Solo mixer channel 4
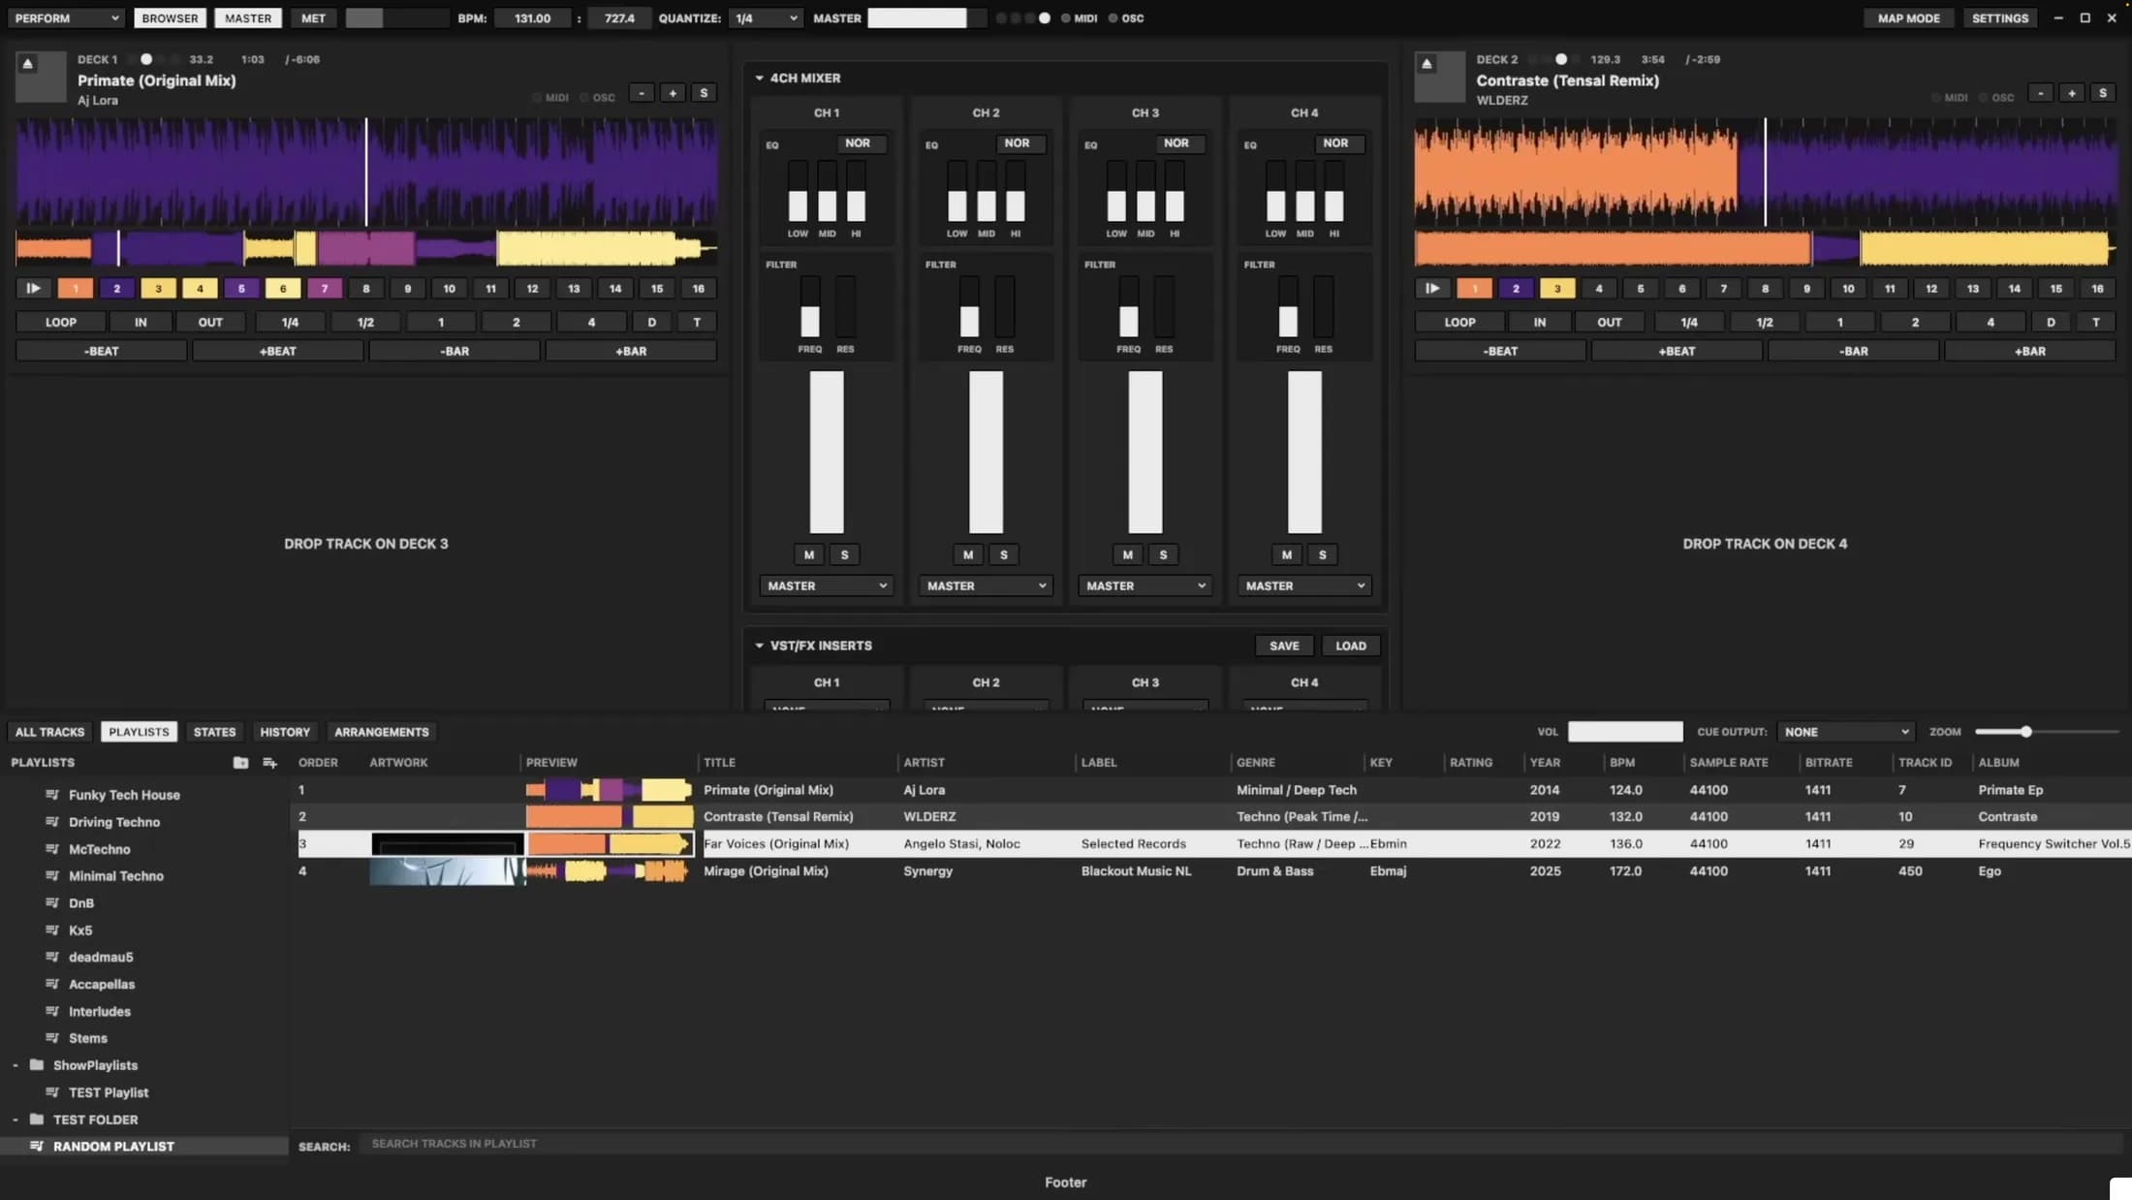The width and height of the screenshot is (2132, 1200). [x=1323, y=554]
